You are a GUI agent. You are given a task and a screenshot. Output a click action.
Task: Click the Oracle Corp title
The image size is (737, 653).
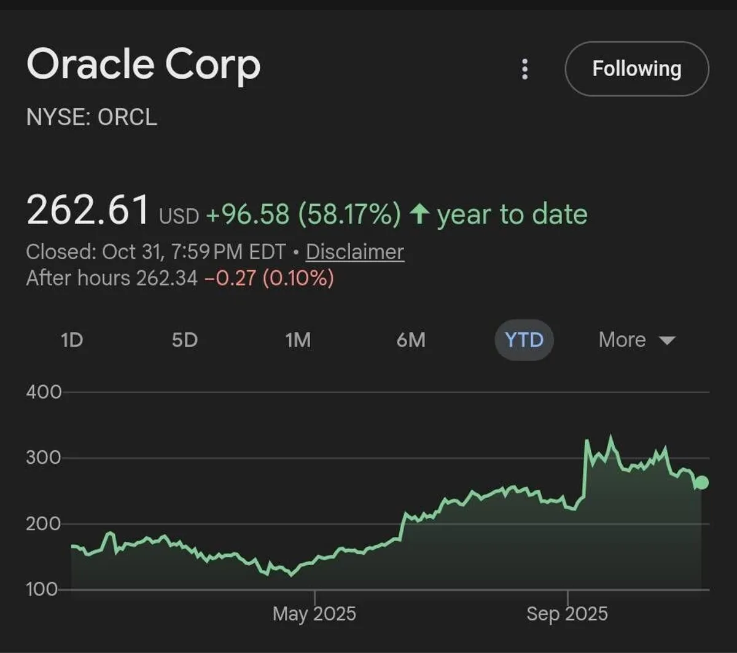point(144,65)
